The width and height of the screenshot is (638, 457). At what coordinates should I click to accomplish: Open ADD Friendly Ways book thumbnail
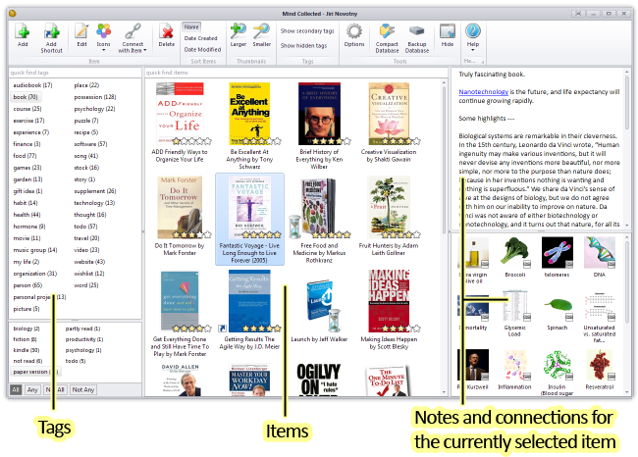coord(180,114)
